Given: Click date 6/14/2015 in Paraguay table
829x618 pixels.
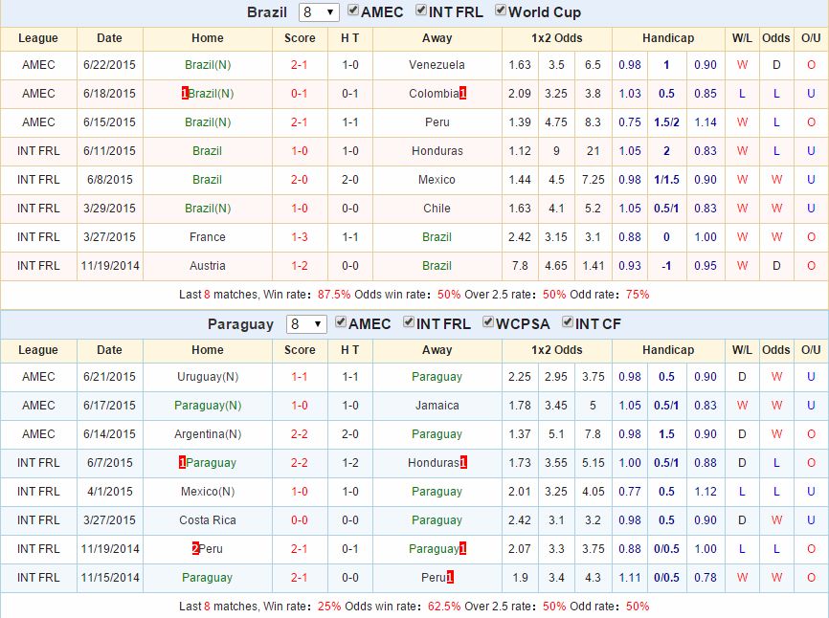Looking at the screenshot, I should point(109,434).
